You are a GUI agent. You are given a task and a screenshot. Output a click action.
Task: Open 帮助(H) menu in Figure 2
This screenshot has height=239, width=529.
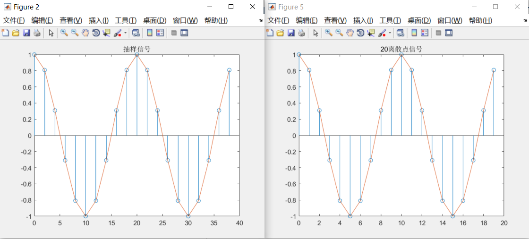216,20
